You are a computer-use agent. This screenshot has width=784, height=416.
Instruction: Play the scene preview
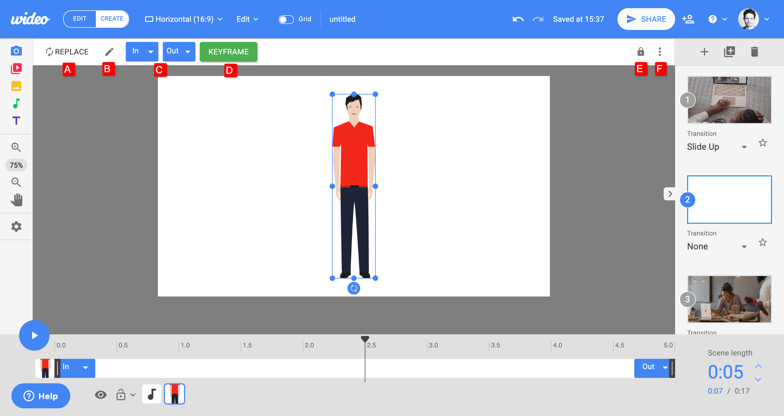(x=34, y=335)
